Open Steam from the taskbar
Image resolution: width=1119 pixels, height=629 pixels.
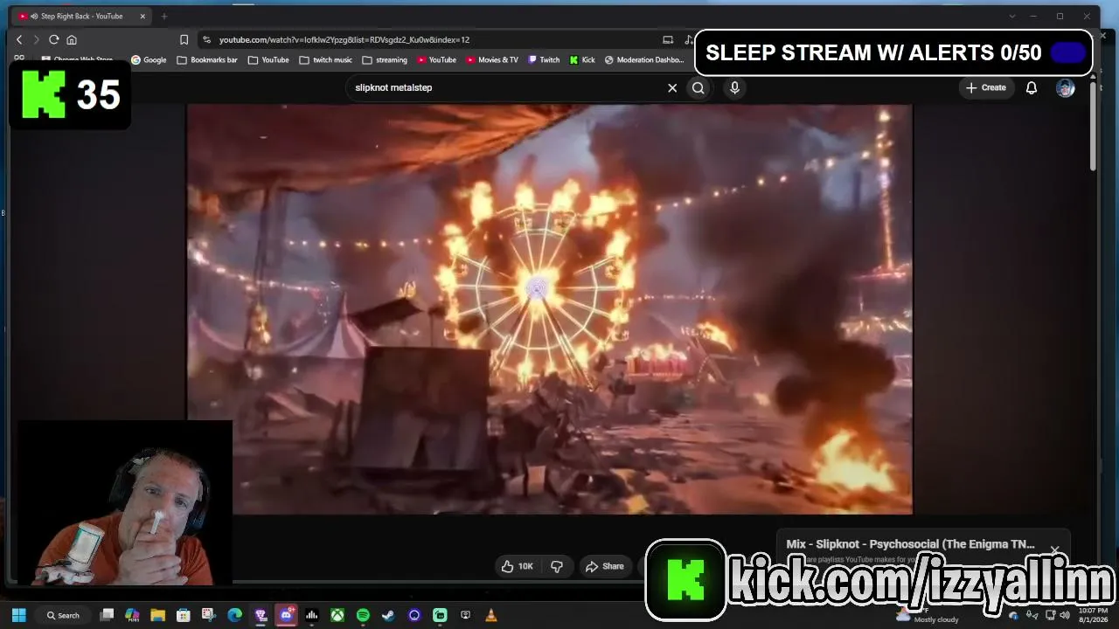[388, 615]
